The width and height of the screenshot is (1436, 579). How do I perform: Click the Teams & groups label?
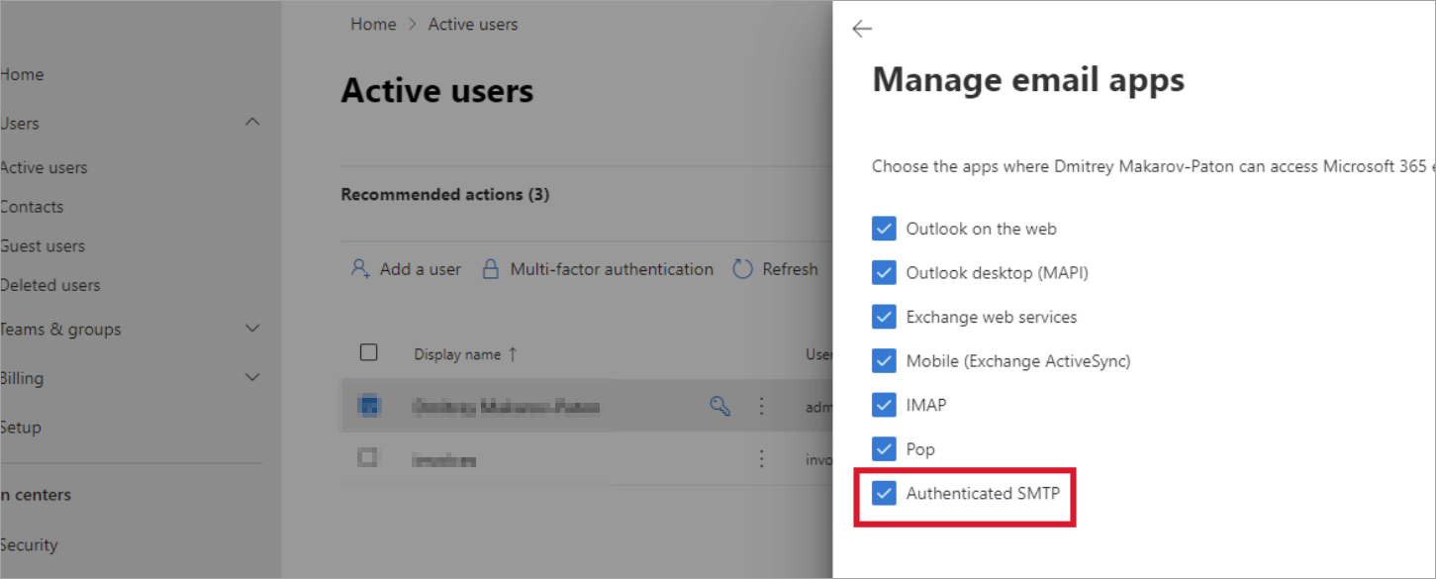pyautogui.click(x=60, y=330)
